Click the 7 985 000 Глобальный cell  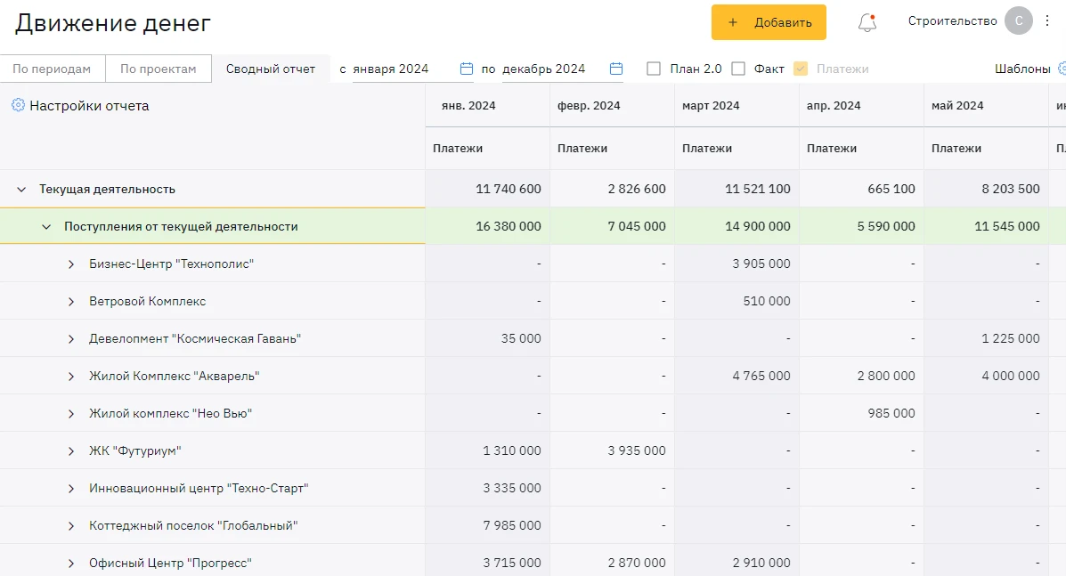[x=487, y=525]
